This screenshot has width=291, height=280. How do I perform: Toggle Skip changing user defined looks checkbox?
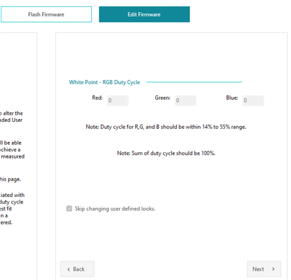(69, 209)
